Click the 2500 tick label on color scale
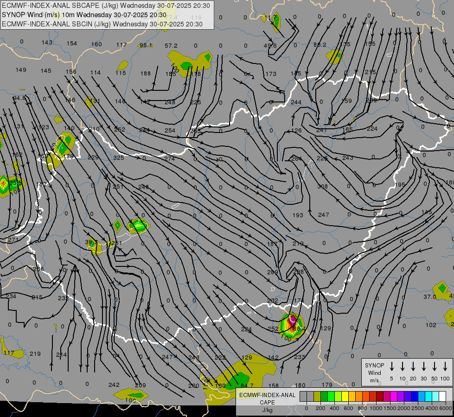This screenshot has width=454, height=417. 417,408
